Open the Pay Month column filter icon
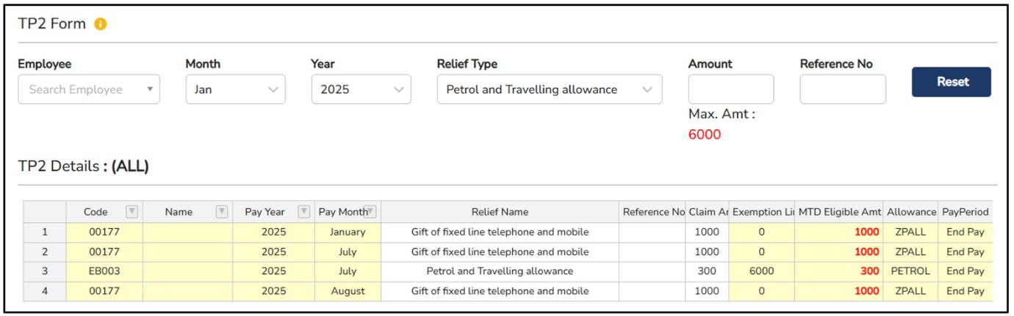 tap(371, 212)
